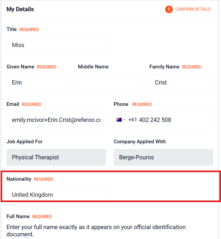Image resolution: width=221 pixels, height=239 pixels.
Task: Focus the Given Name field containing Erin
Action: (38, 82)
